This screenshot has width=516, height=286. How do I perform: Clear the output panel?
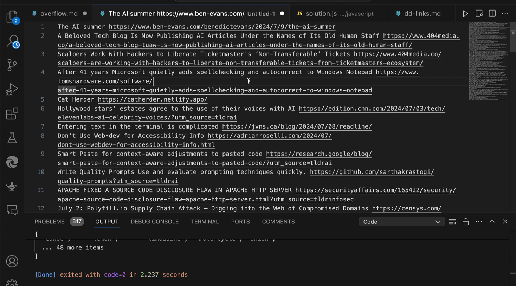[452, 222]
